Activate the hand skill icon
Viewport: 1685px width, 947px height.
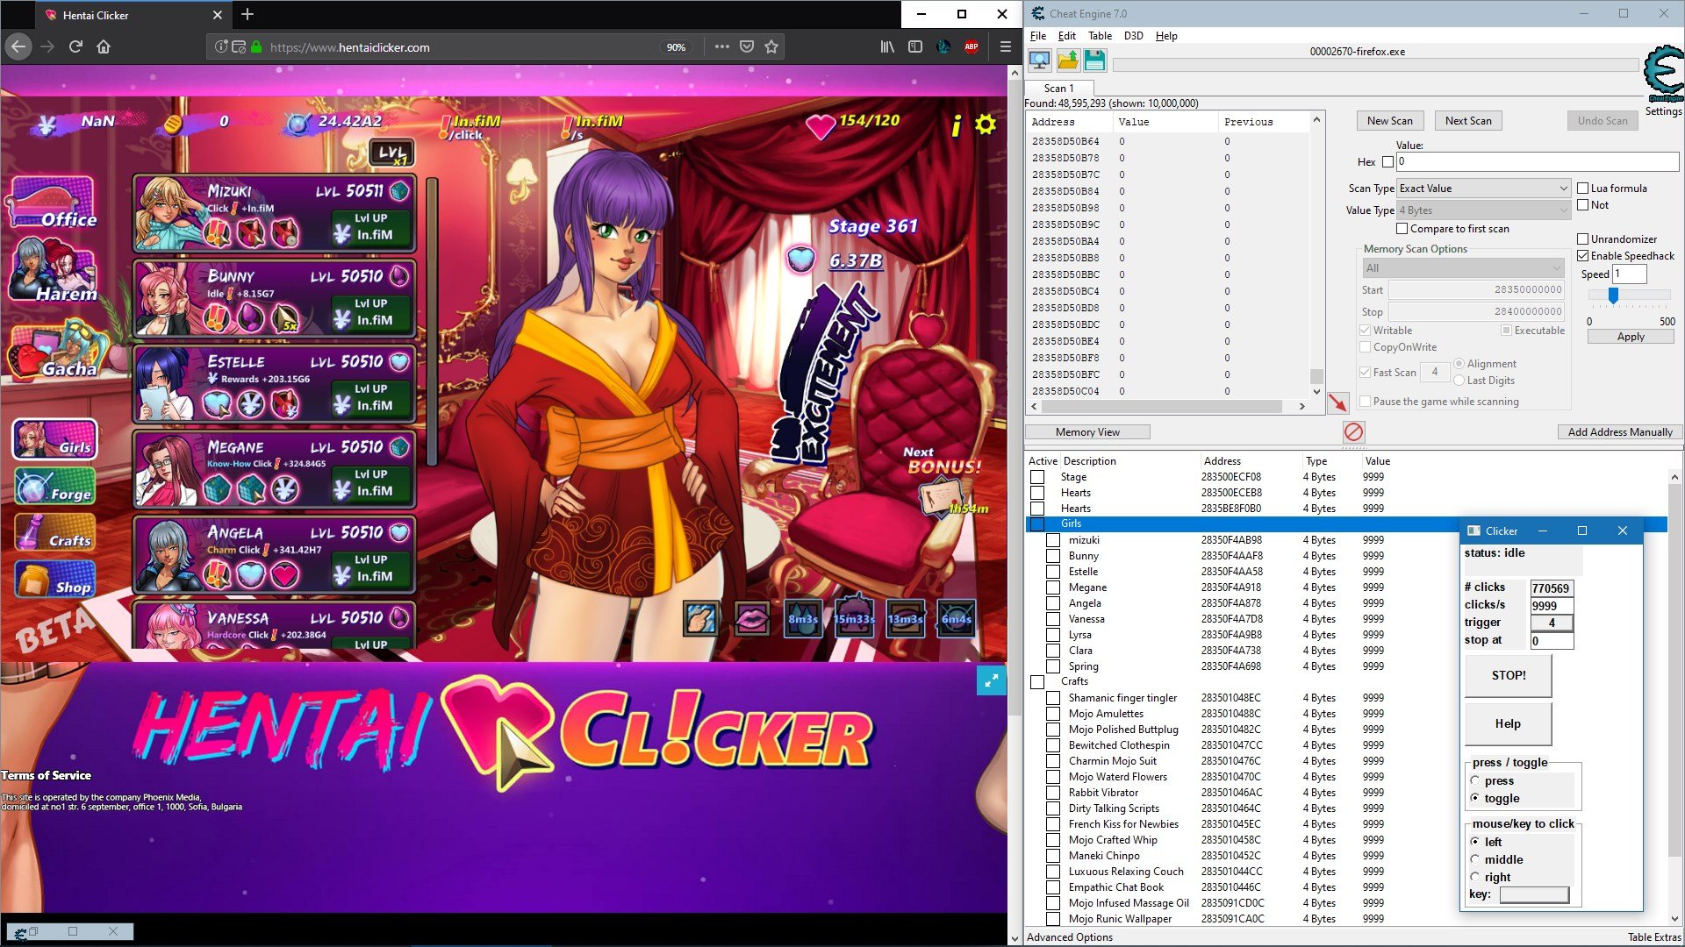(x=700, y=618)
